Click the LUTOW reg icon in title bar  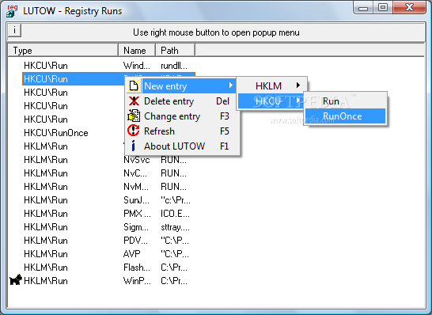click(x=12, y=11)
